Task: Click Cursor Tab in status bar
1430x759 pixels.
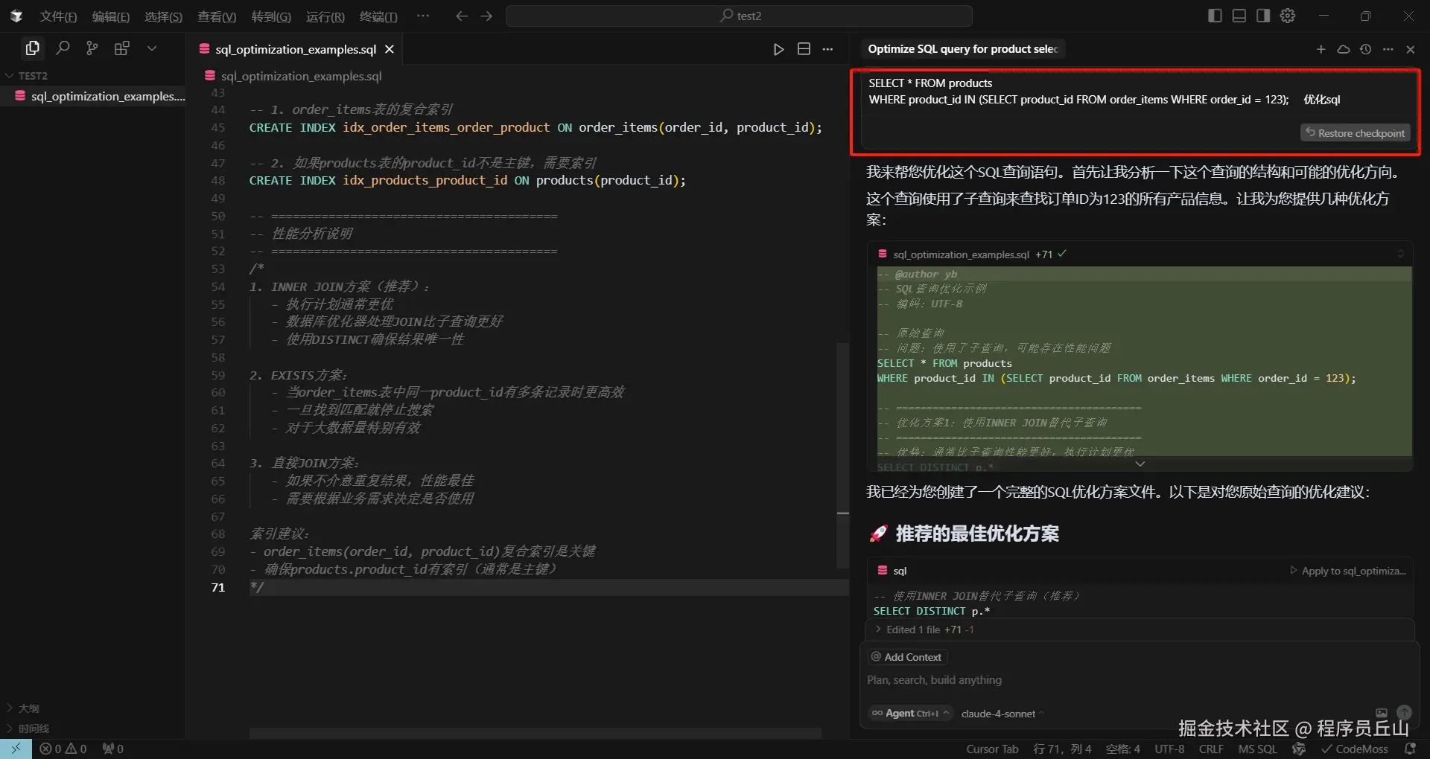Action: pos(992,749)
